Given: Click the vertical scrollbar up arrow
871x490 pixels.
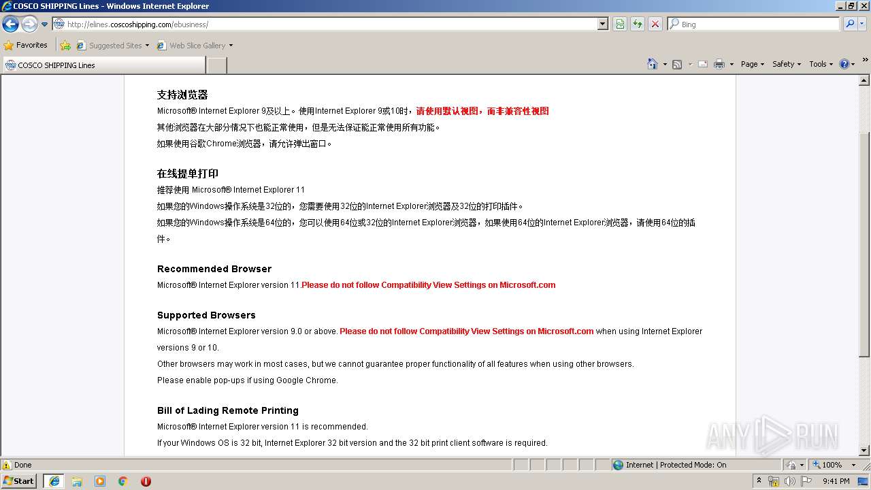Looking at the screenshot, I should pos(864,81).
